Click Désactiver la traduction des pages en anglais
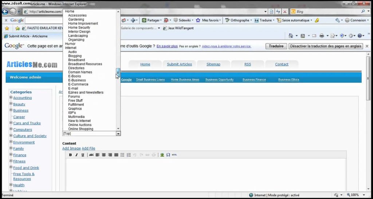Image resolution: width=373 pixels, height=199 pixels. tap(326, 46)
